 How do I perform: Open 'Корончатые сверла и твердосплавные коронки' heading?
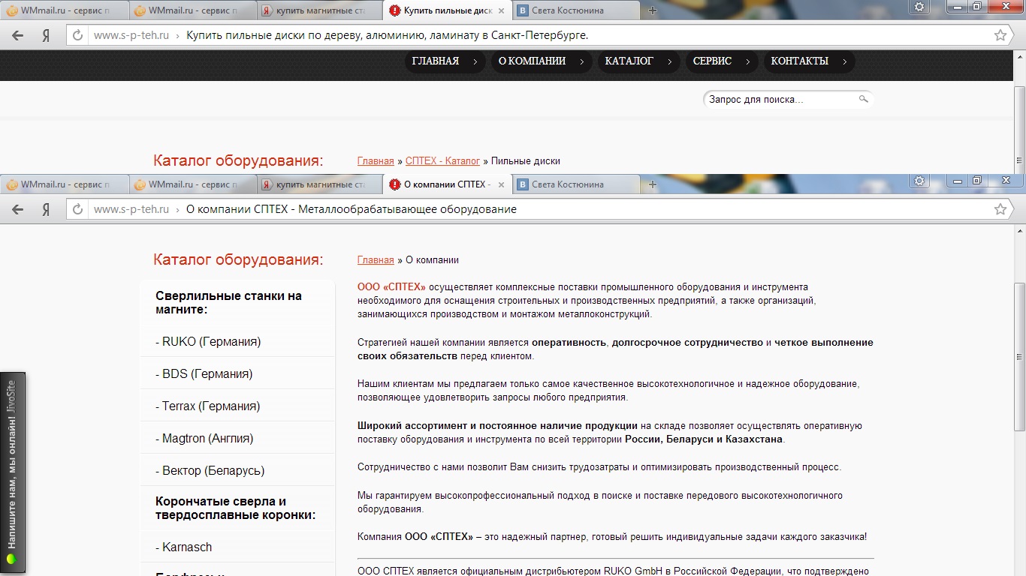click(x=235, y=508)
